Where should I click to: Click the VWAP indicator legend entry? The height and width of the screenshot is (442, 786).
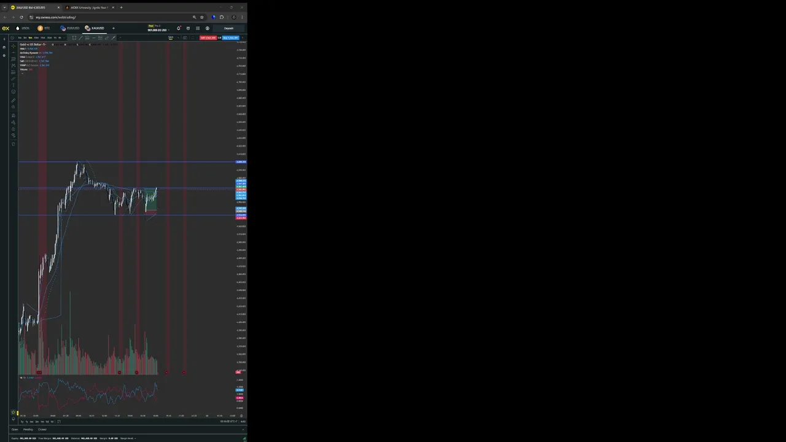click(x=34, y=65)
